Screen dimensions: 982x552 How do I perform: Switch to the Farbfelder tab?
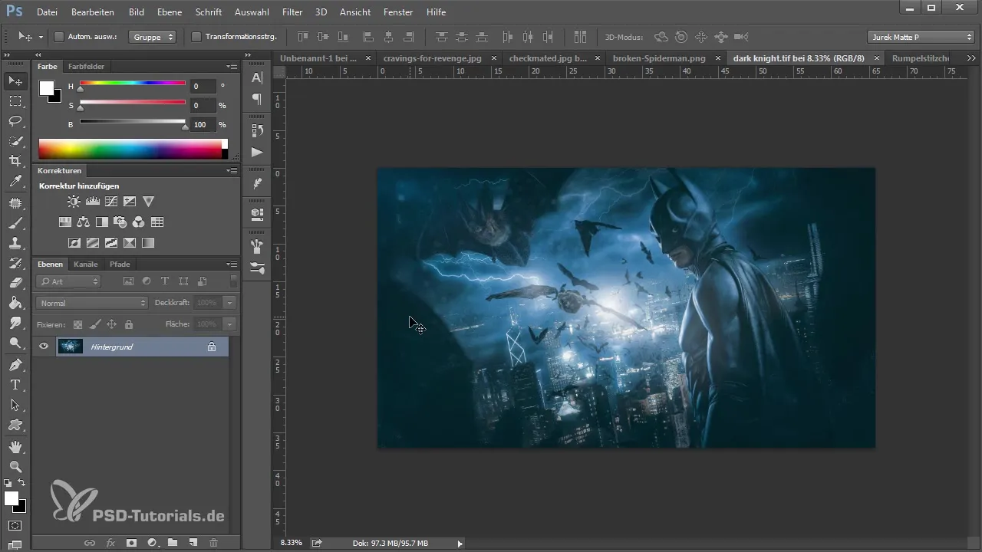[86, 67]
